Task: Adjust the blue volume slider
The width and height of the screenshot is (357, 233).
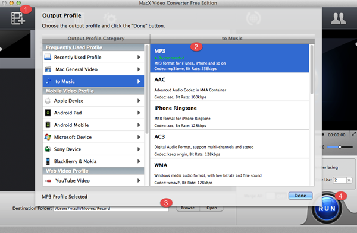Action: [340, 147]
